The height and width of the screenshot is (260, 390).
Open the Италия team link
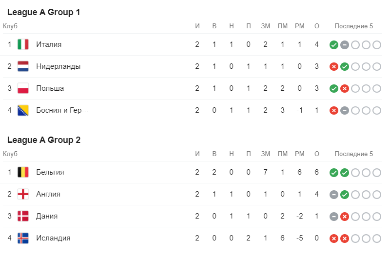pyautogui.click(x=49, y=44)
